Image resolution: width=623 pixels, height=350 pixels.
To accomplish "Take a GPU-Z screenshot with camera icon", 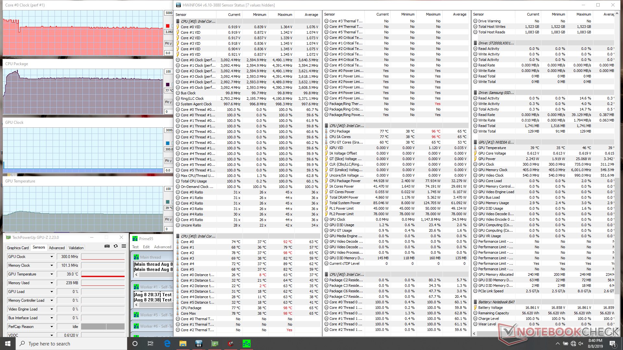I will (107, 246).
